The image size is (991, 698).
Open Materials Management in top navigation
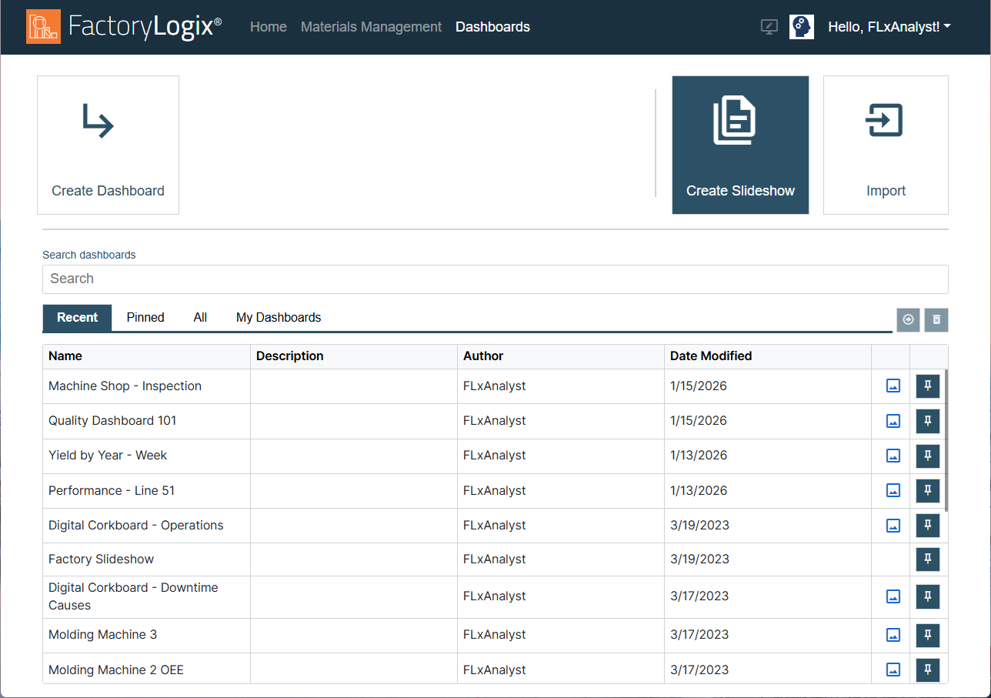[371, 27]
